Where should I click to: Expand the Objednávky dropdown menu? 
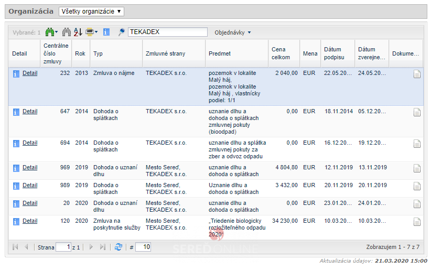coord(233,32)
